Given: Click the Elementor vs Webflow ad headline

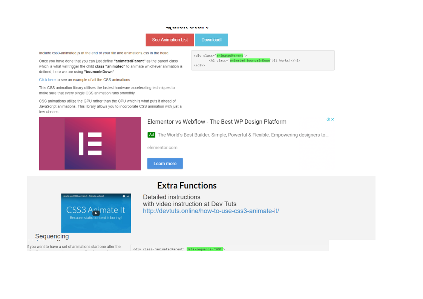Looking at the screenshot, I should coord(217,122).
